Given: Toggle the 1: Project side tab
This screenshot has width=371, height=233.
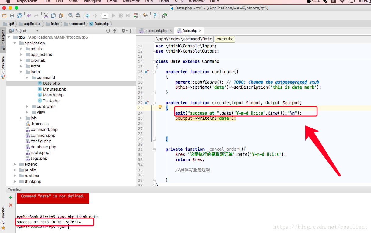Looking at the screenshot, I should point(3,39).
